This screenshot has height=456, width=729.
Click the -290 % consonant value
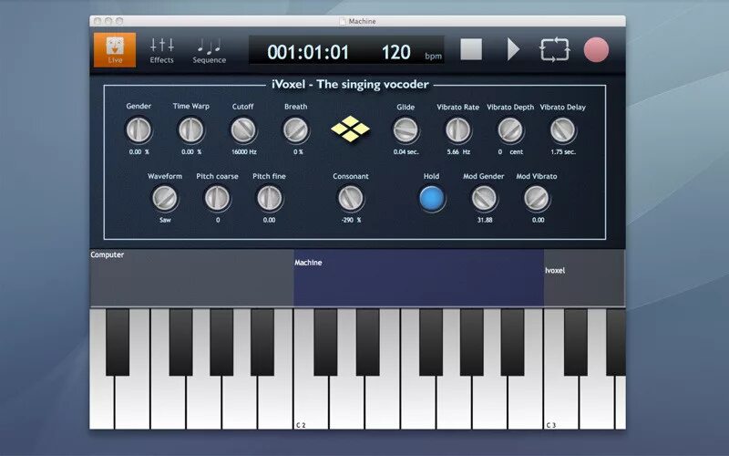point(351,220)
